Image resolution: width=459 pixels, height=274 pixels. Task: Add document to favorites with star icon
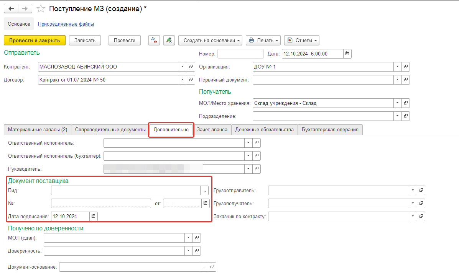tap(40, 8)
